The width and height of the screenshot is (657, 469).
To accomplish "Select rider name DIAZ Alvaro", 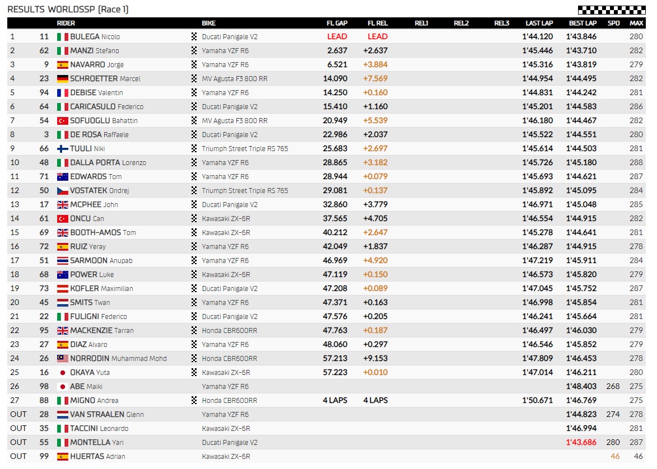I will click(88, 344).
